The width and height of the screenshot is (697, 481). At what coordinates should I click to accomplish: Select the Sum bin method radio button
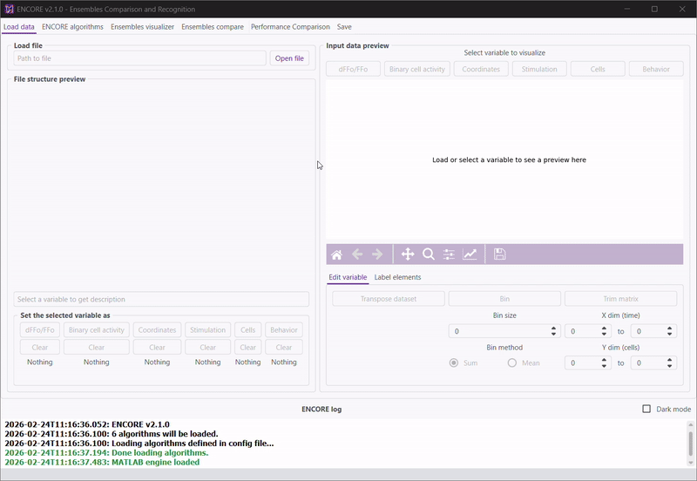tap(453, 362)
